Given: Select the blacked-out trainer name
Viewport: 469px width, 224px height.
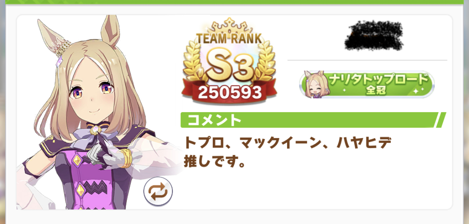Looking at the screenshot, I should (x=374, y=35).
